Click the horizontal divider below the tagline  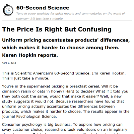[67, 20]
